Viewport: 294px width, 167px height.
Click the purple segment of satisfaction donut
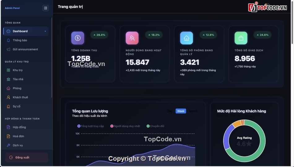pos(227,137)
